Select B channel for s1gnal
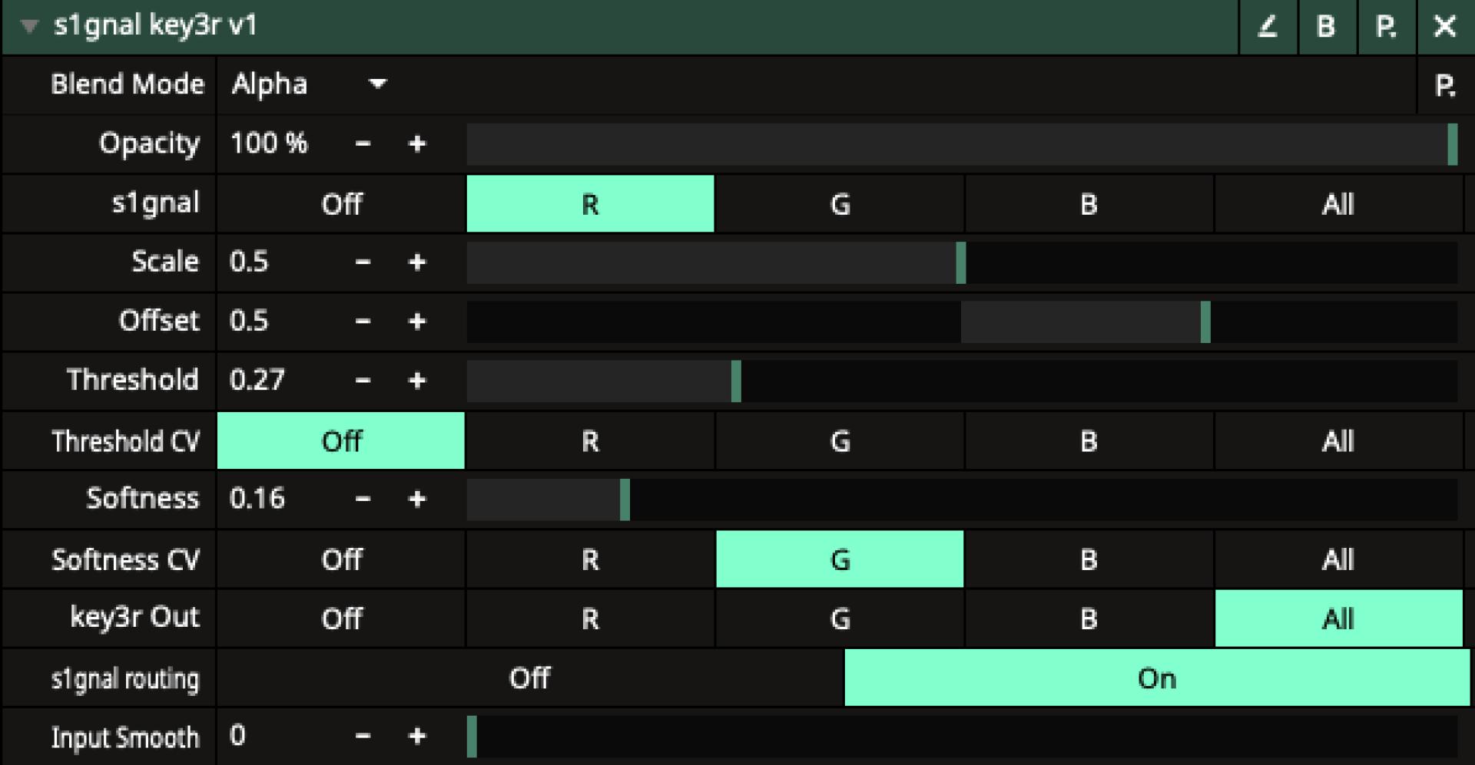1475x765 pixels. tap(1089, 204)
